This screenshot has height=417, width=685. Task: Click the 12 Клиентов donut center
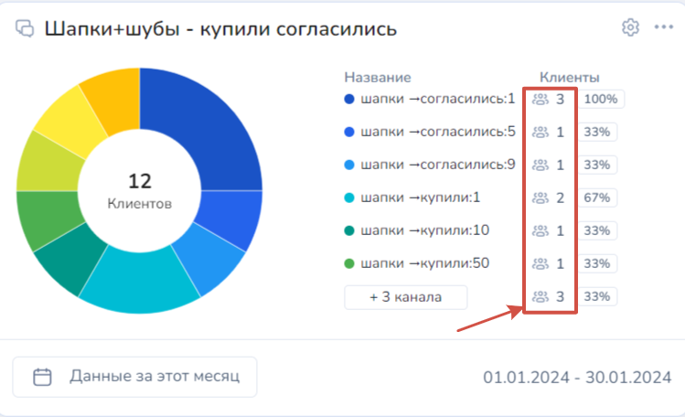(x=139, y=190)
